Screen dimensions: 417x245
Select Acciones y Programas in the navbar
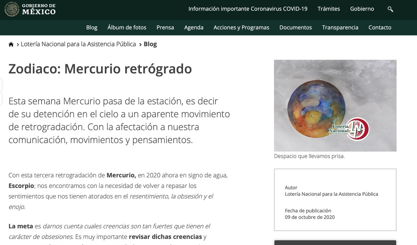click(x=241, y=27)
